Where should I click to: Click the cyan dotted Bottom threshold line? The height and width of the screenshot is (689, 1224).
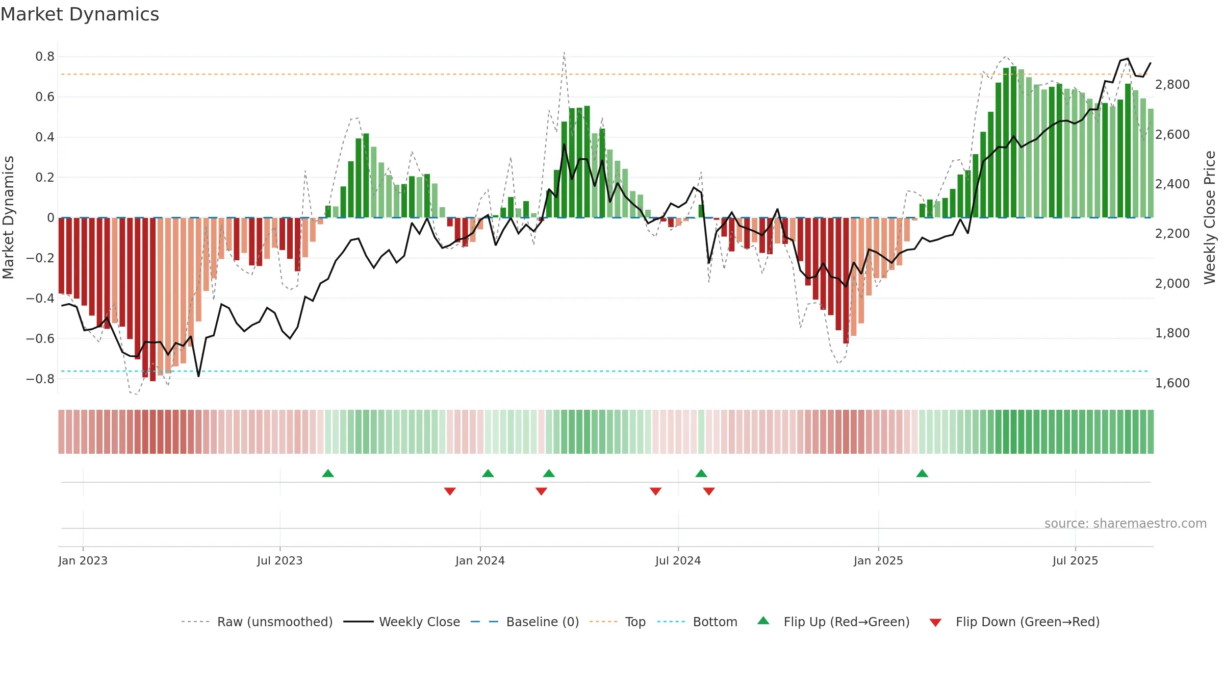pyautogui.click(x=605, y=371)
